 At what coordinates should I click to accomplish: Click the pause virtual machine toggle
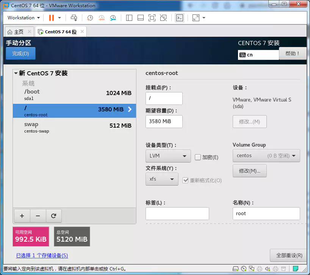click(52, 18)
